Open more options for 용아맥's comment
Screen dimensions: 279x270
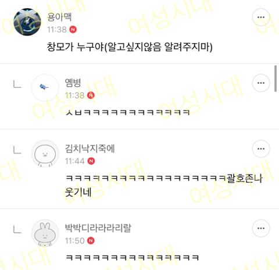(x=261, y=17)
